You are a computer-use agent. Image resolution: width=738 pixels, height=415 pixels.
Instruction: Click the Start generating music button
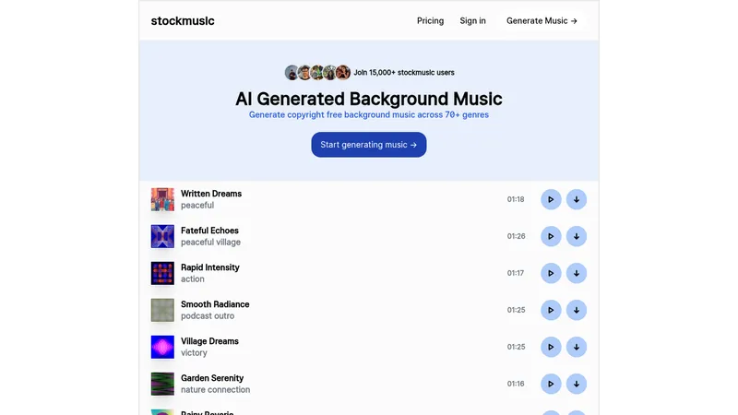click(368, 145)
